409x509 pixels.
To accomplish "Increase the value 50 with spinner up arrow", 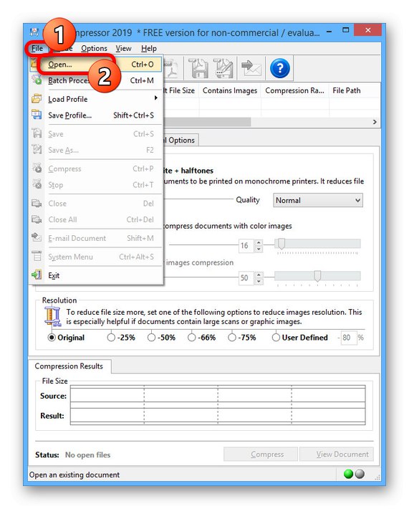I will tap(259, 275).
